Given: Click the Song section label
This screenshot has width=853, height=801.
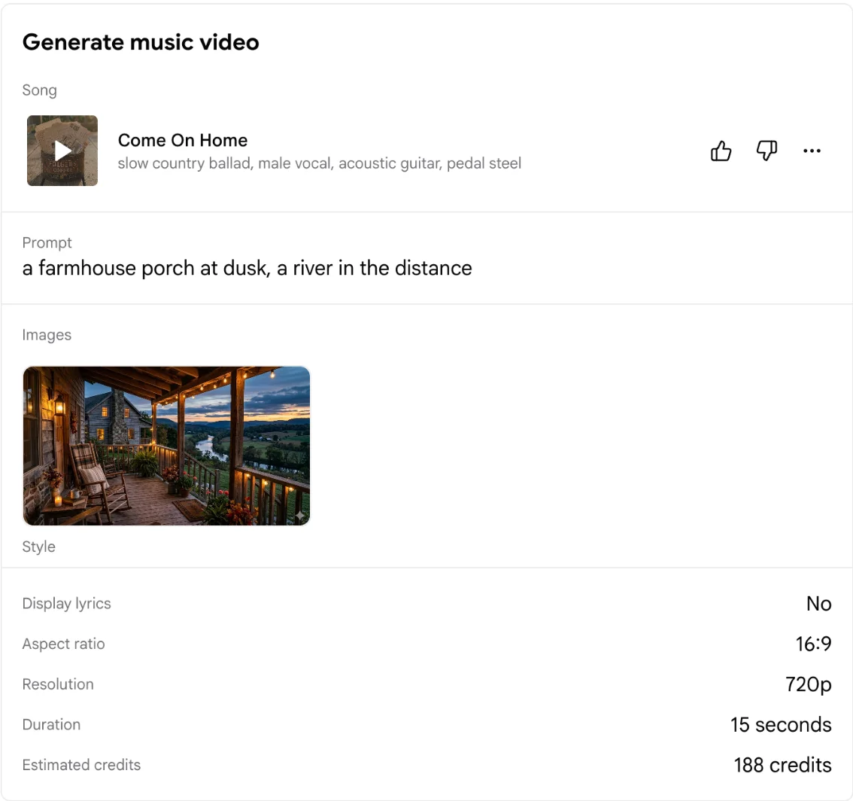Looking at the screenshot, I should click(39, 90).
